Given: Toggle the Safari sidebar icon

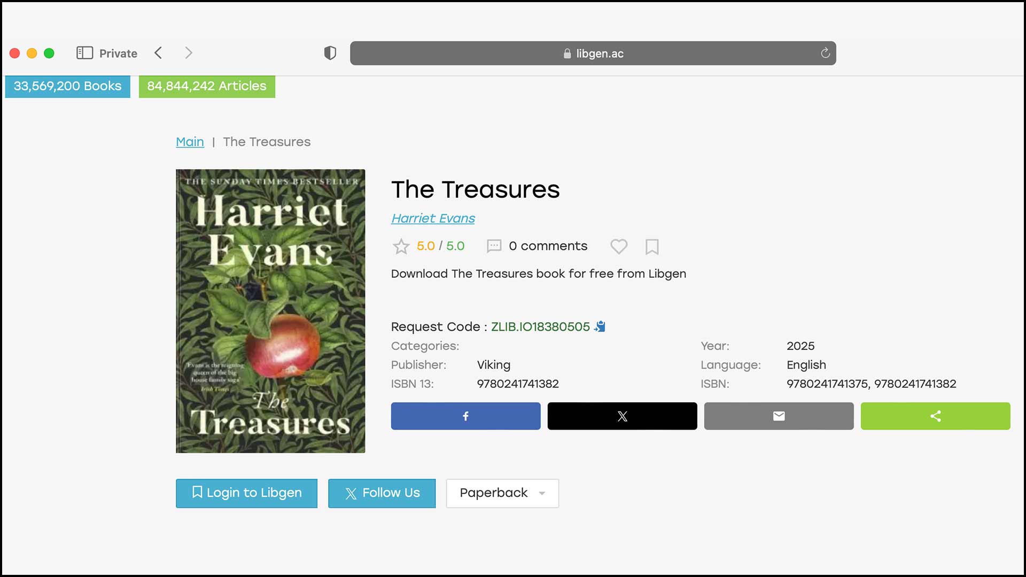Looking at the screenshot, I should click(x=85, y=53).
